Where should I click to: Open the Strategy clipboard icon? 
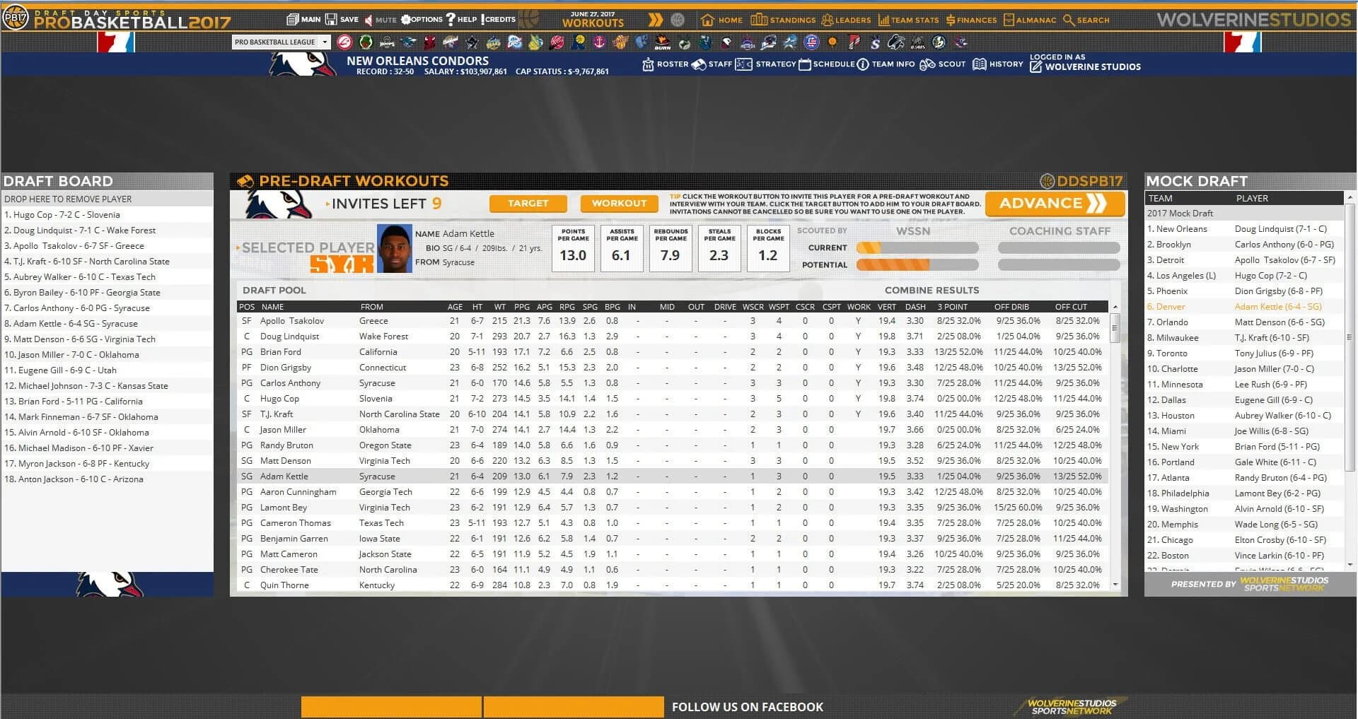tap(743, 64)
